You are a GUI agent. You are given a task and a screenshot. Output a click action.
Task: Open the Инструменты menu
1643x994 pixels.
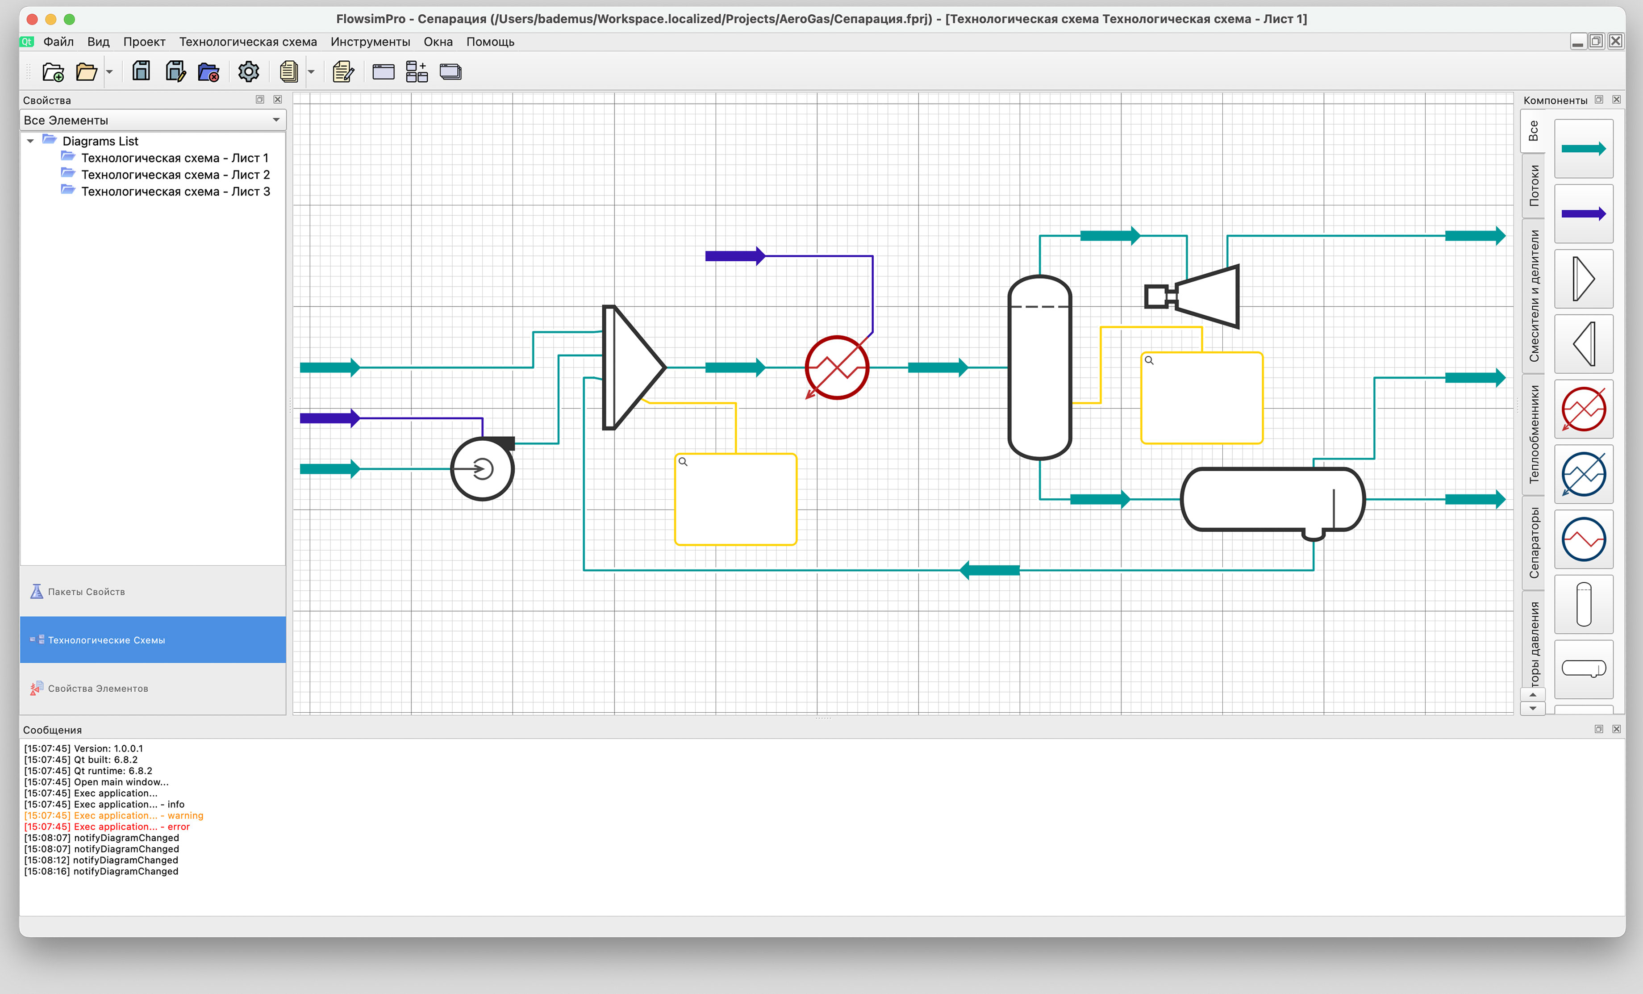[x=370, y=42]
